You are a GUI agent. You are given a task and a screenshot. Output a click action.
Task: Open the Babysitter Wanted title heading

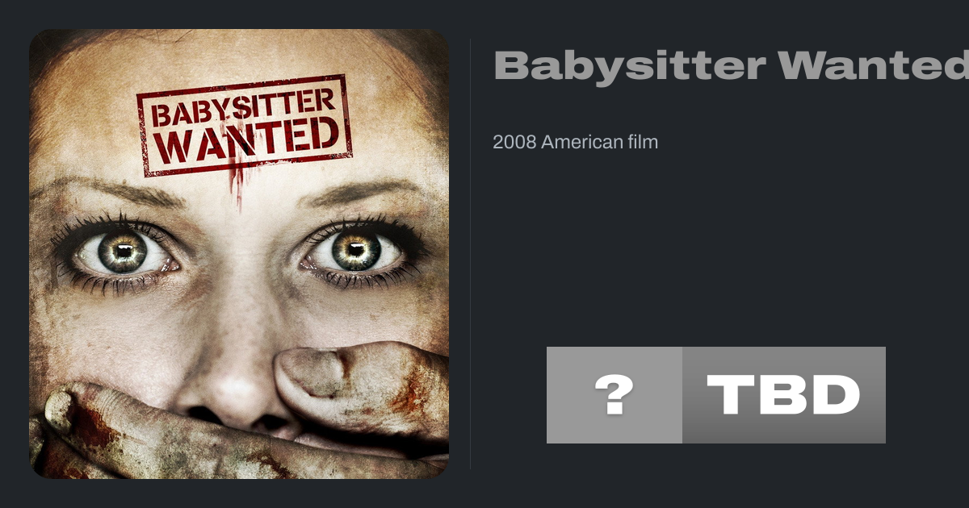click(x=731, y=66)
